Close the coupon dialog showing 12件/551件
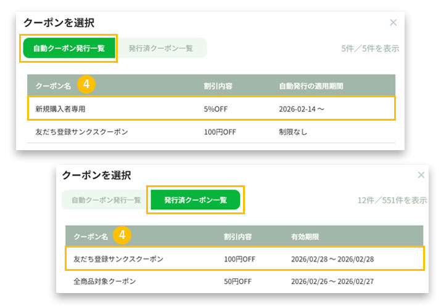This screenshot has width=441, height=306. click(x=421, y=175)
